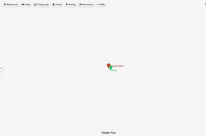Filter map by Restaurants
This screenshot has width=206, height=136.
tap(11, 5)
